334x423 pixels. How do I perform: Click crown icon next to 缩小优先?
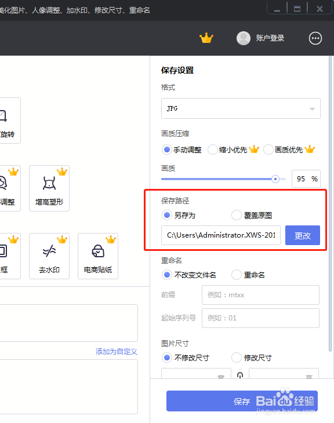coord(254,149)
